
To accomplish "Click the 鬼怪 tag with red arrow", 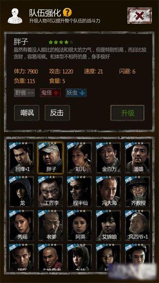I will click(50, 93).
